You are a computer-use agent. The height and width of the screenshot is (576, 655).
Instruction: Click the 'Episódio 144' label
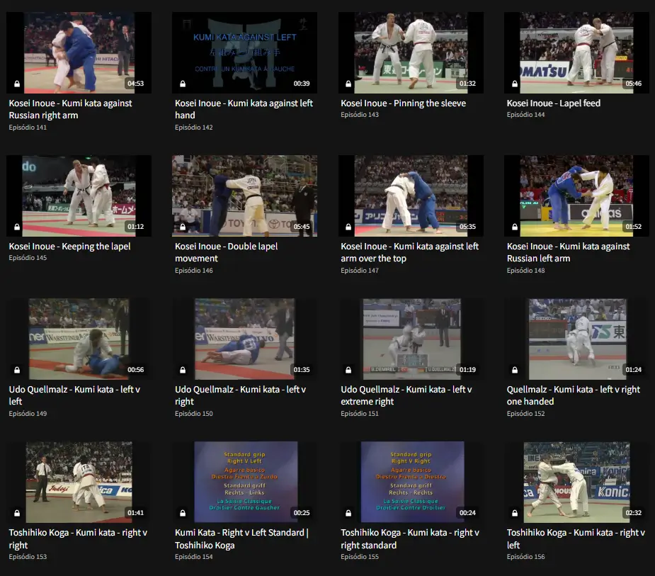click(525, 115)
